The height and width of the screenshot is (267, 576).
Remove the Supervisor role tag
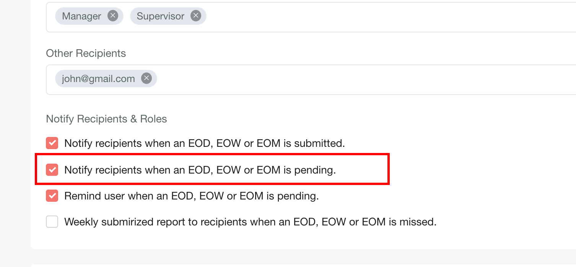point(196,16)
